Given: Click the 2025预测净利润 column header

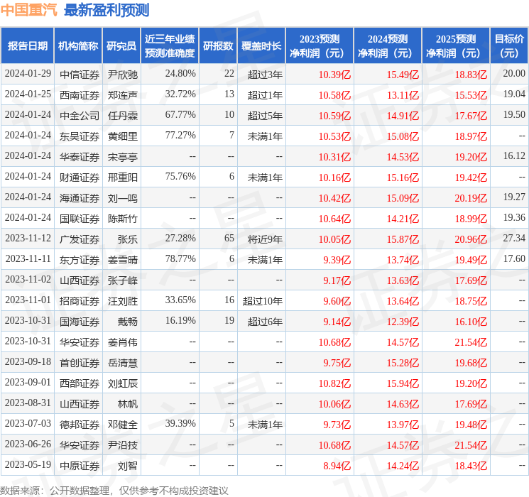Looking at the screenshot, I should (x=456, y=46).
